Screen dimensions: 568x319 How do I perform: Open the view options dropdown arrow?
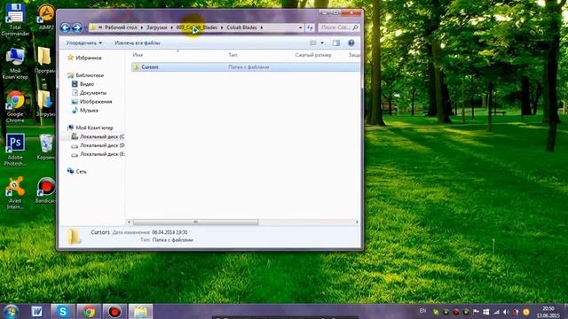tap(322, 43)
